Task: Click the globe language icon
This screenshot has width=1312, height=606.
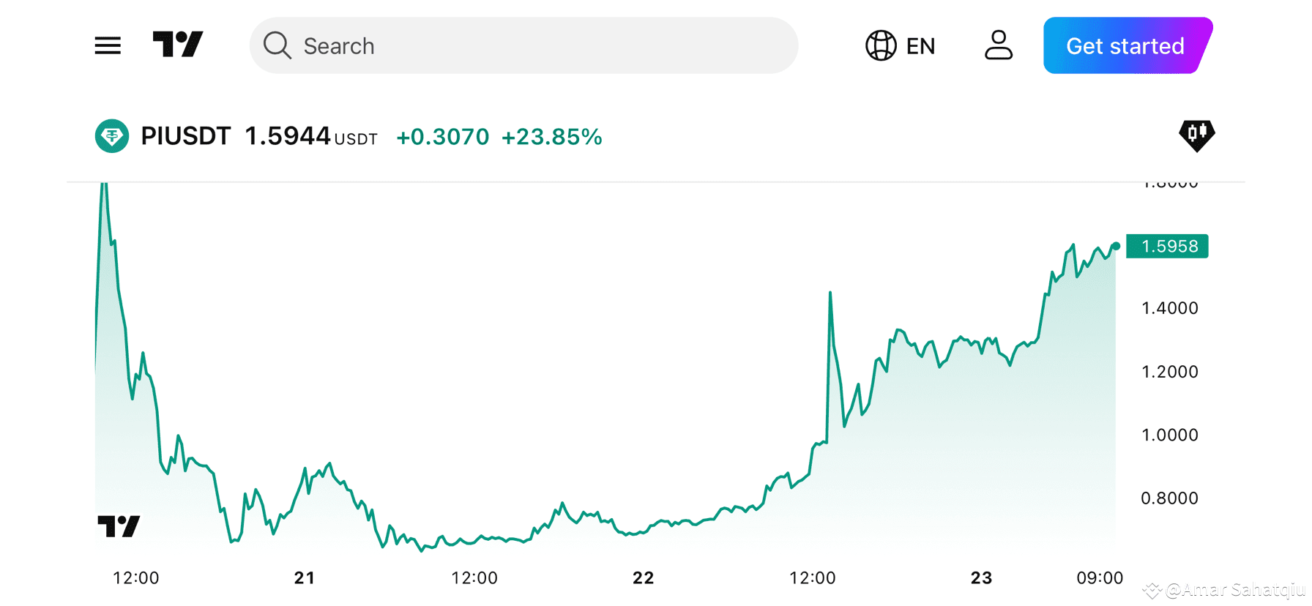Action: (881, 45)
